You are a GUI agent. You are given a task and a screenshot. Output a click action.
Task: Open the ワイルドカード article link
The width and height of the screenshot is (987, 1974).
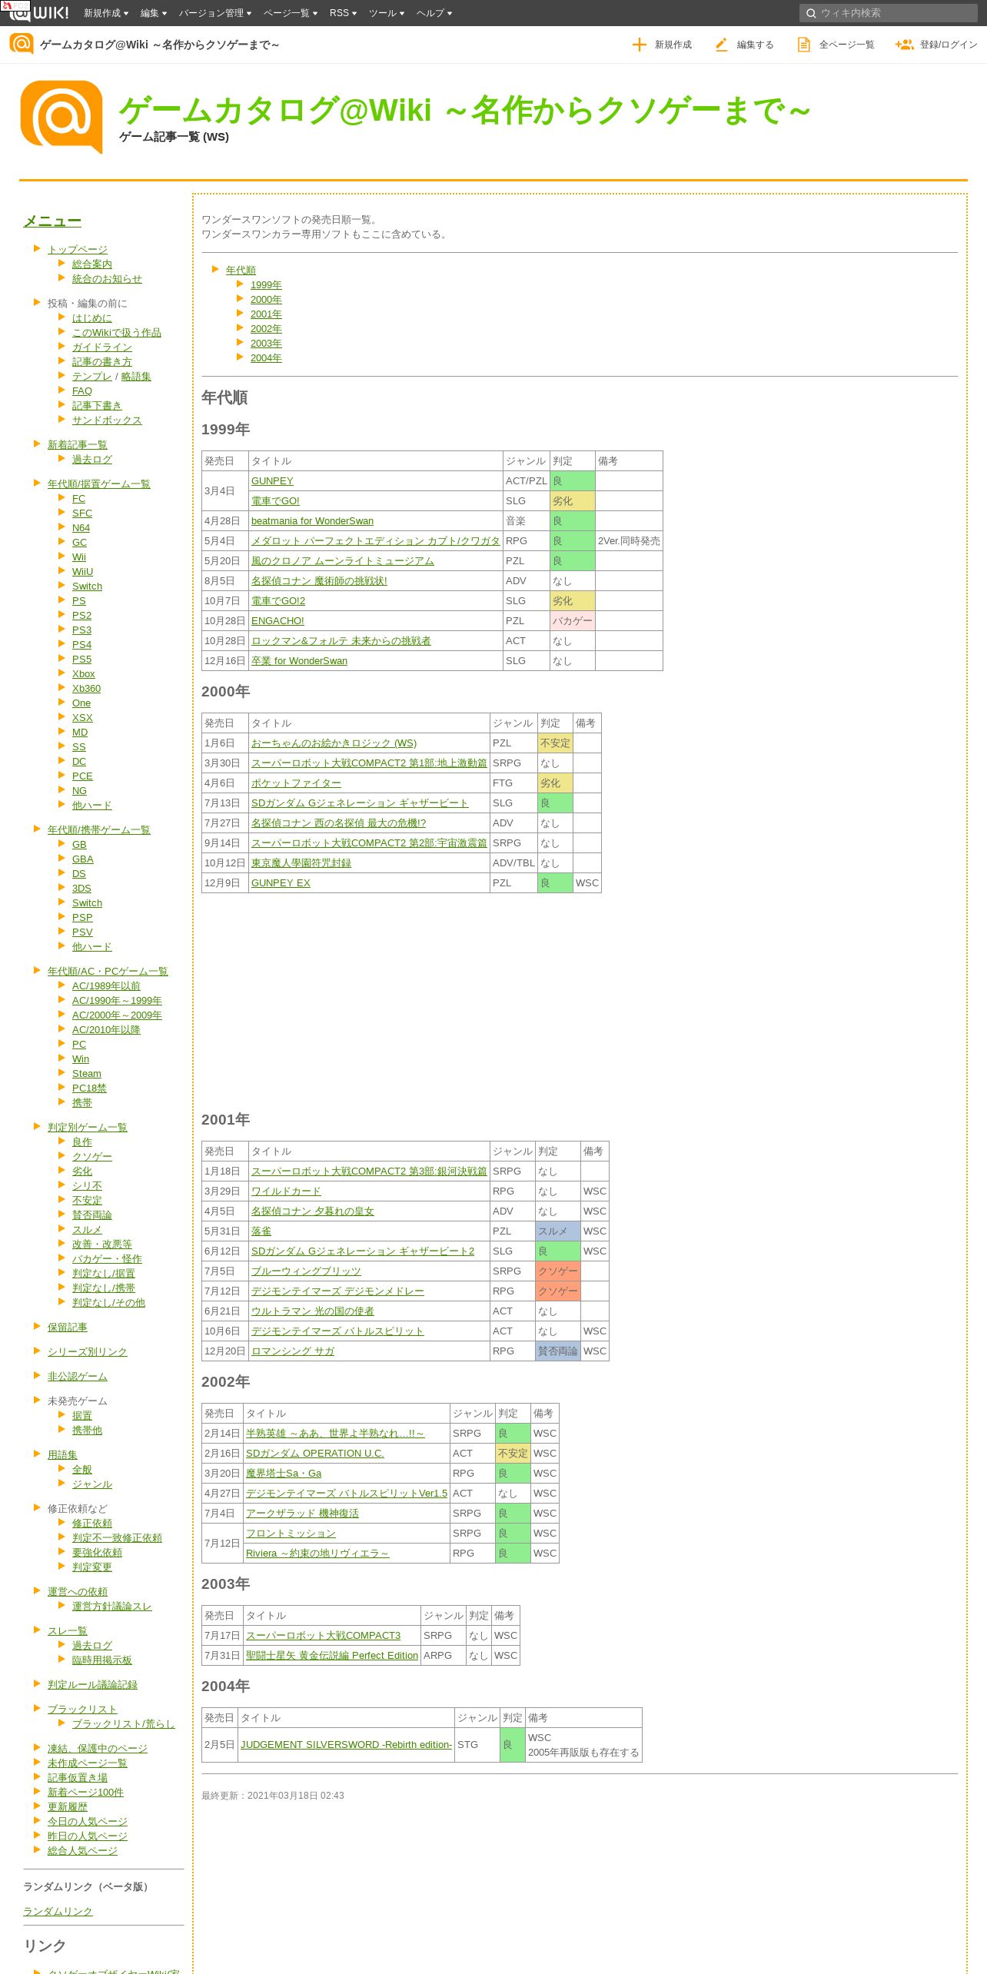click(286, 1191)
